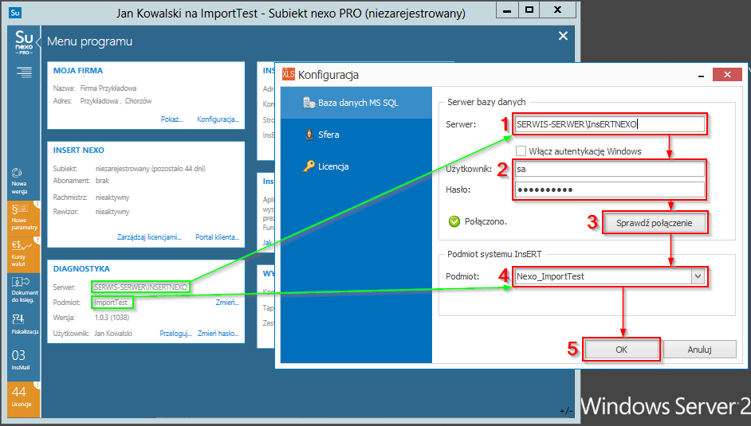751x426 pixels.
Task: Open InsMail sidebar item
Action: click(x=20, y=360)
